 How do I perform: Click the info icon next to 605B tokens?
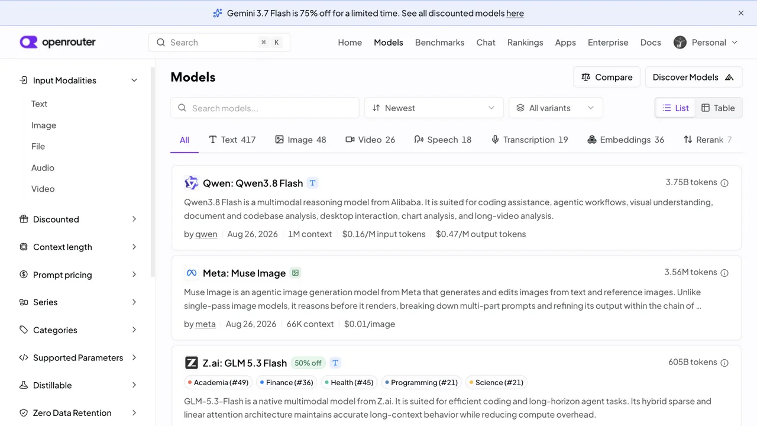[x=724, y=363]
